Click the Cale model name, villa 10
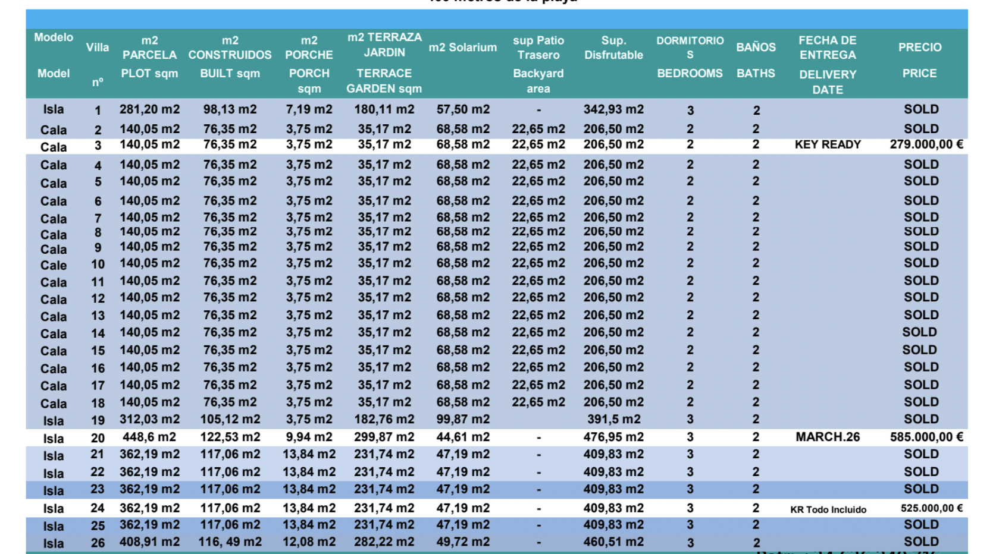Image resolution: width=996 pixels, height=554 pixels. tap(54, 265)
